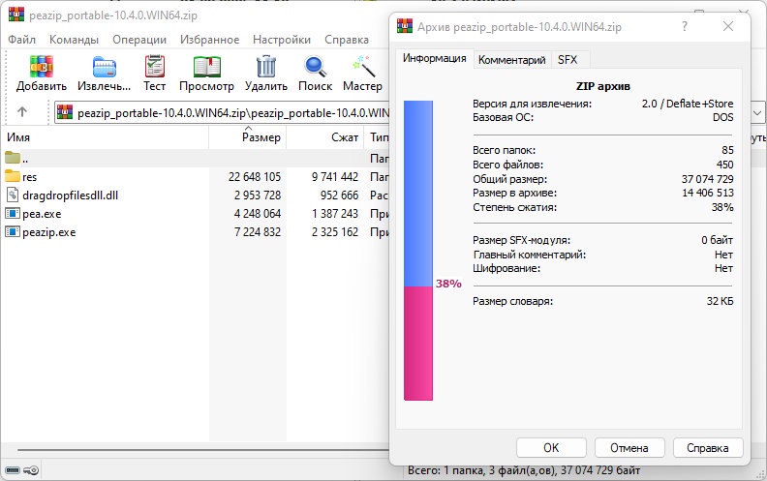Click the WinRAR icon in main window title

pyautogui.click(x=16, y=14)
